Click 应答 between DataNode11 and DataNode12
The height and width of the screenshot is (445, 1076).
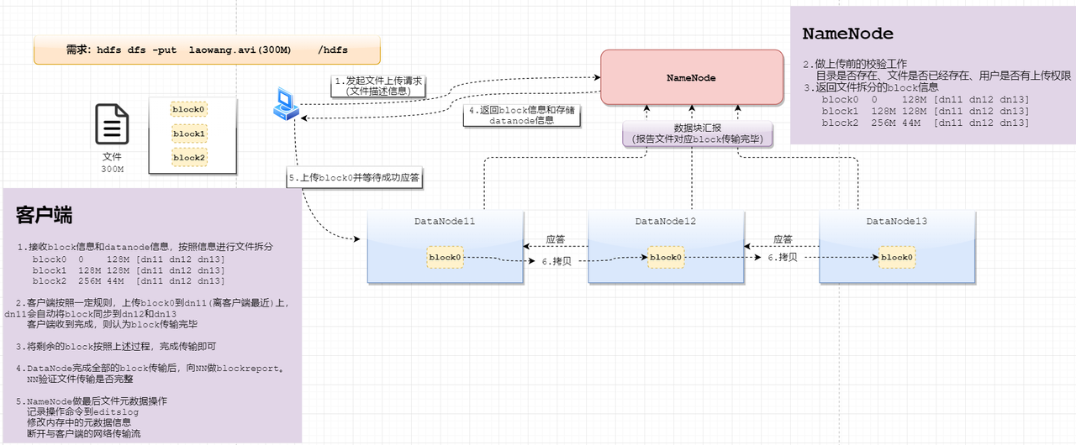pyautogui.click(x=557, y=238)
